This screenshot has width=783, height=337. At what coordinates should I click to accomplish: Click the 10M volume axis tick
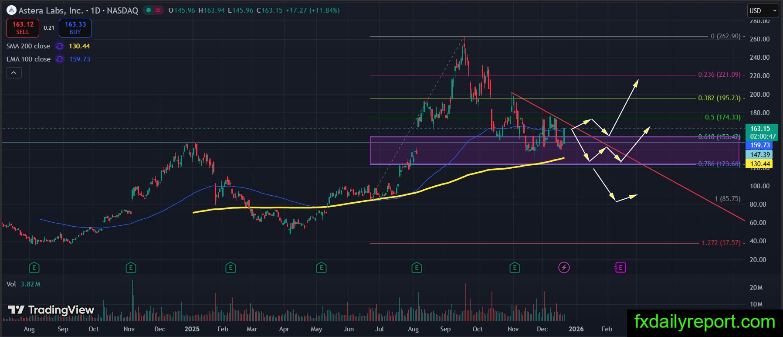tap(756, 304)
